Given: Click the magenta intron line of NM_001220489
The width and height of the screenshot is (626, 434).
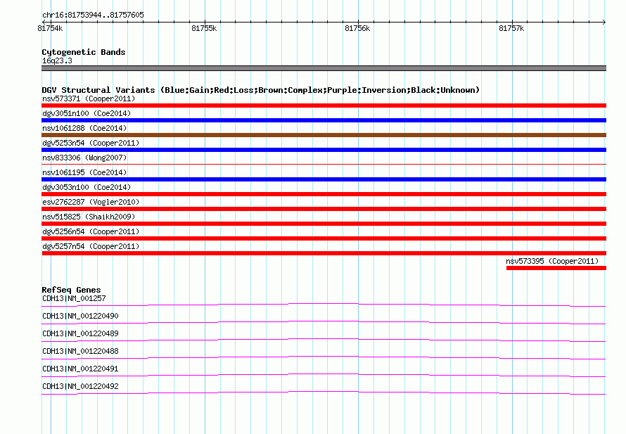Looking at the screenshot, I should (x=324, y=339).
